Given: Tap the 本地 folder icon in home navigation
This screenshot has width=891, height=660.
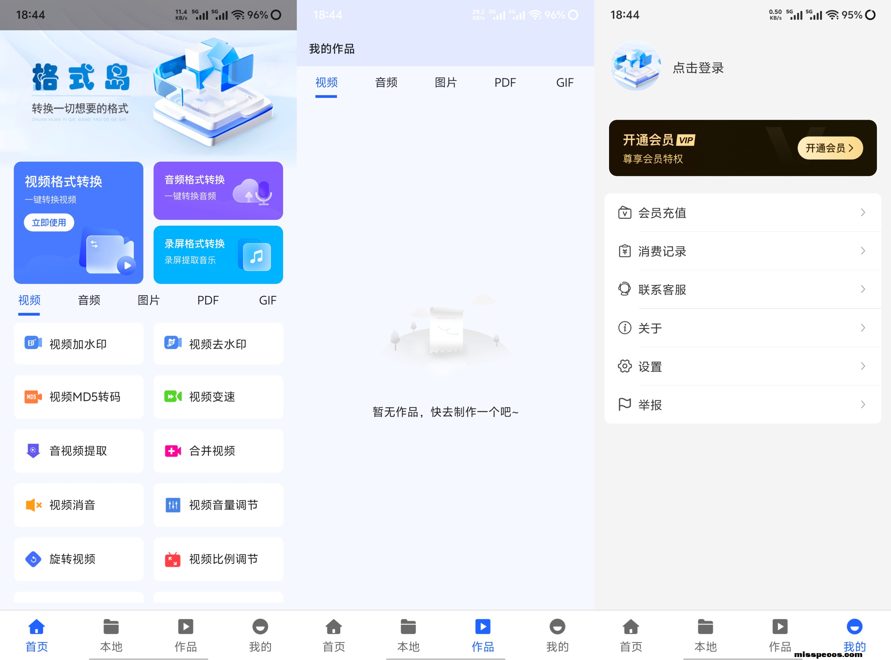Looking at the screenshot, I should (x=111, y=627).
